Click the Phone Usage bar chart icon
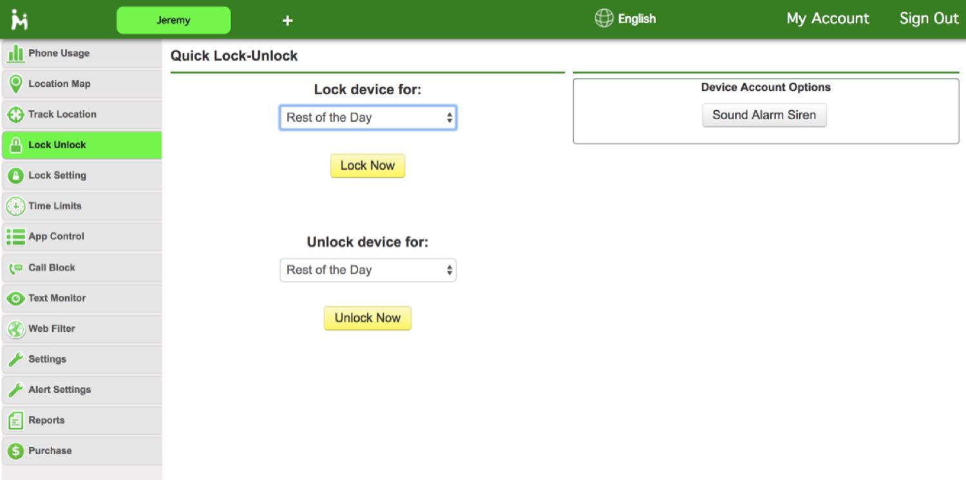 point(15,54)
